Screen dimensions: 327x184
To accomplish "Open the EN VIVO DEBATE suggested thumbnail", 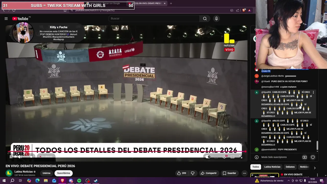I will pyautogui.click(x=264, y=175).
